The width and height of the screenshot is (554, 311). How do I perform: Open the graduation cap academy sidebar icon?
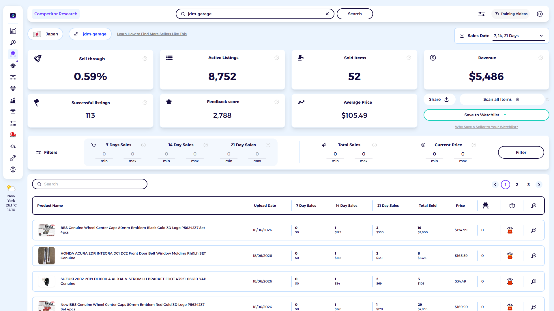coord(13,147)
